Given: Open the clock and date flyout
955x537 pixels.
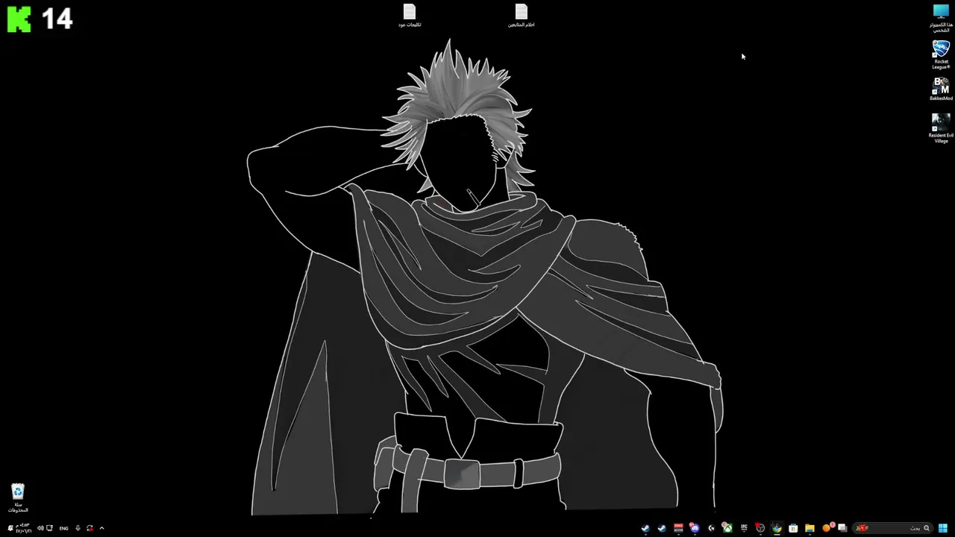Looking at the screenshot, I should pyautogui.click(x=24, y=528).
